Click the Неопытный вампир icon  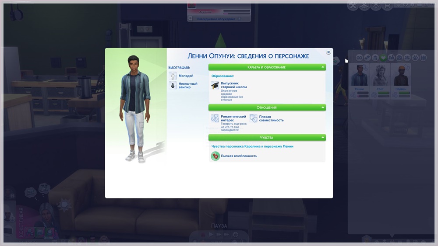(x=173, y=85)
